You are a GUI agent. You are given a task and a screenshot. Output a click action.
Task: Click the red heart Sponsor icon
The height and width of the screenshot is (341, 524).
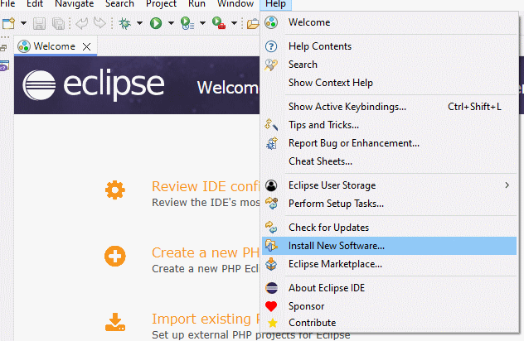[x=271, y=306]
